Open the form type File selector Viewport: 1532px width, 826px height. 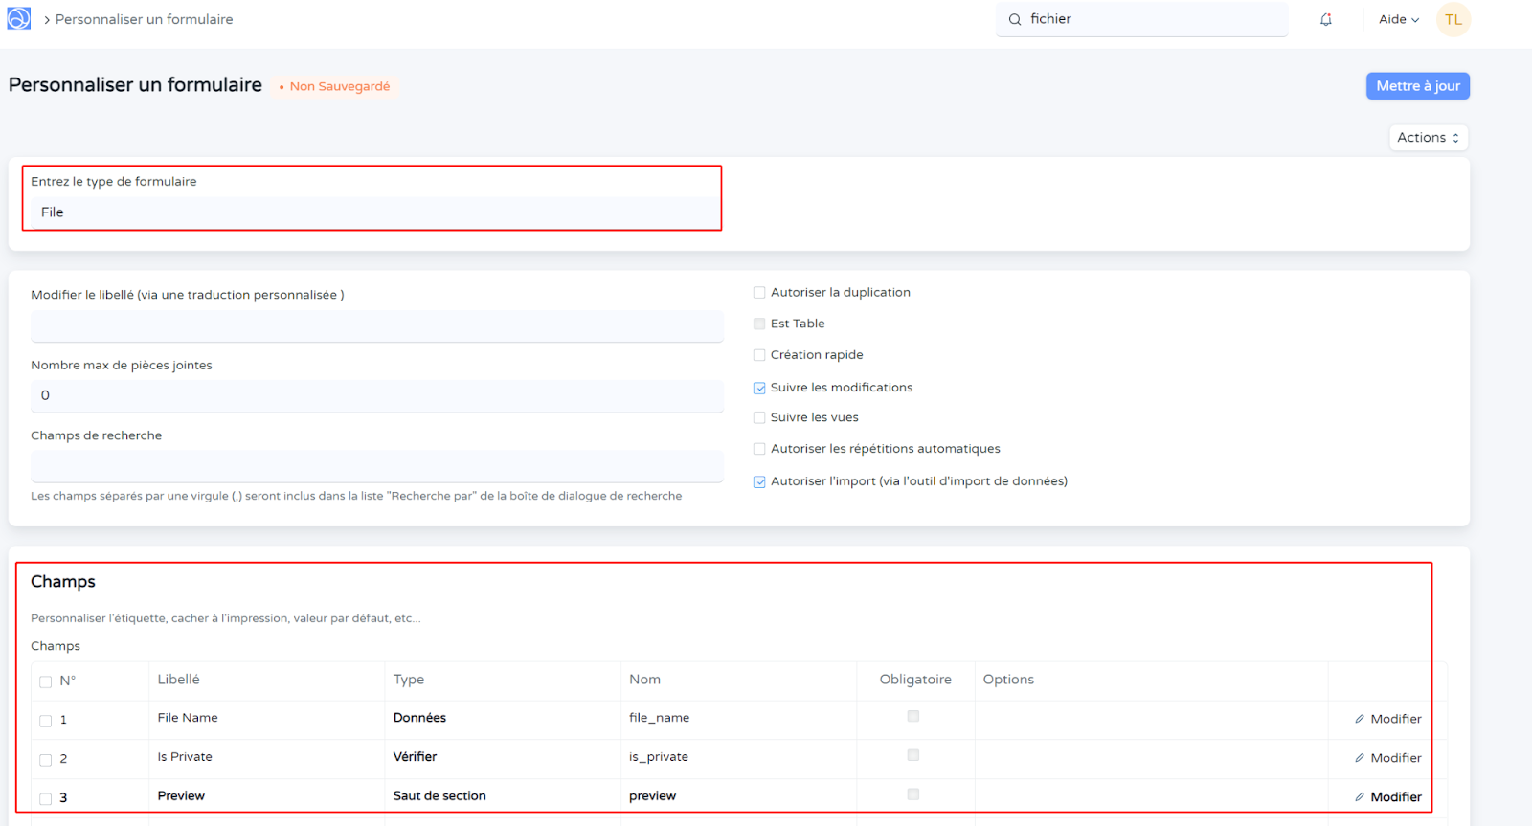click(x=373, y=212)
